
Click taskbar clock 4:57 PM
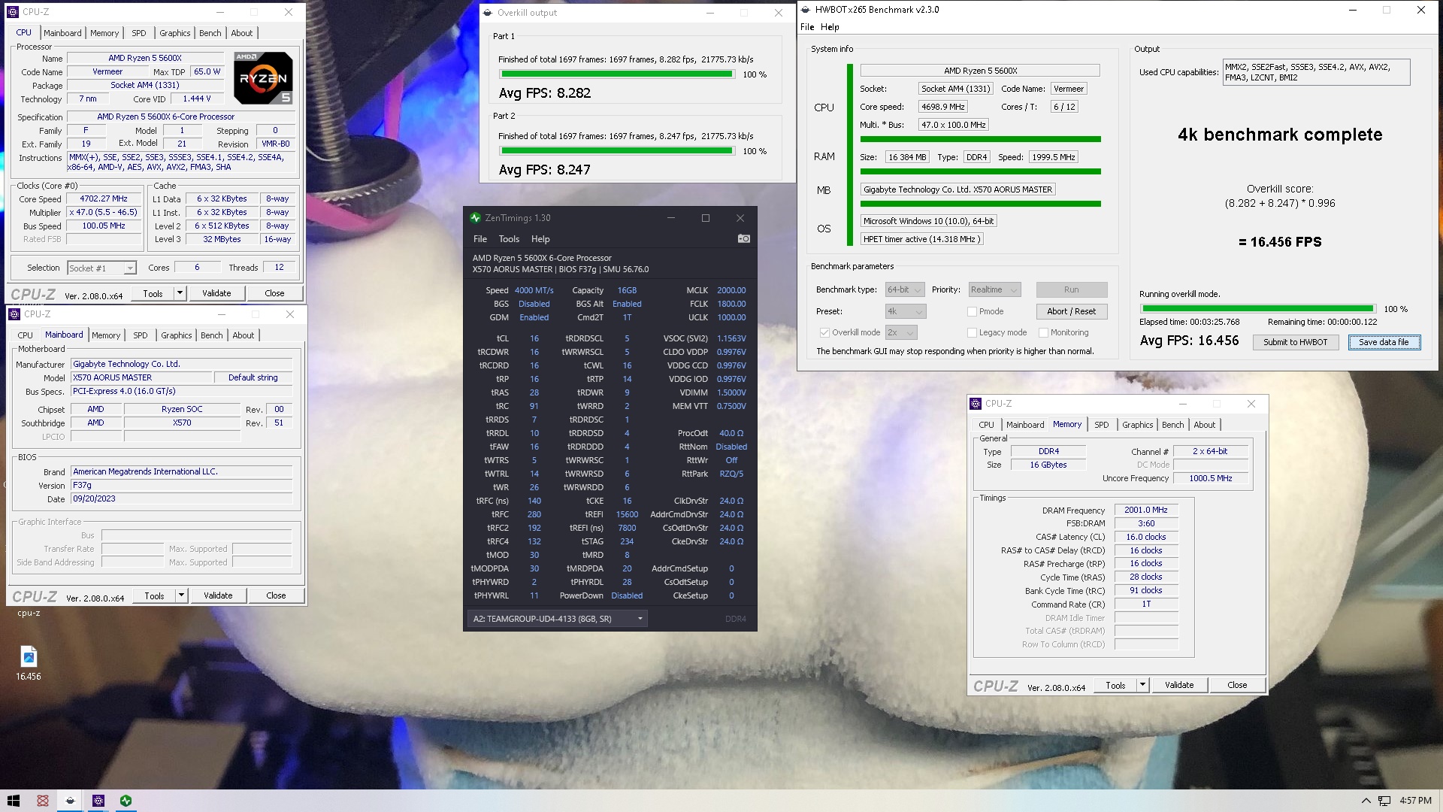pyautogui.click(x=1415, y=801)
